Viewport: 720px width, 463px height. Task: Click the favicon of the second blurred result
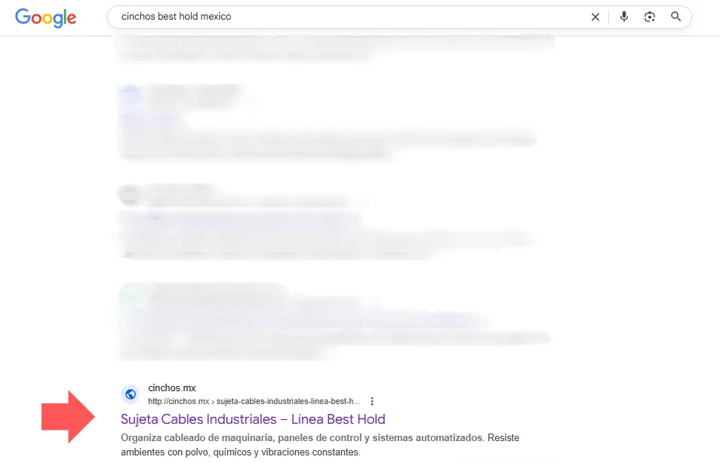coord(130,94)
